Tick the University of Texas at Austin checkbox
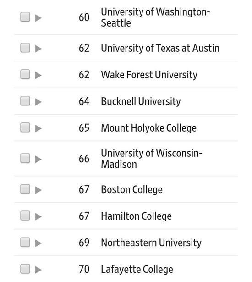This screenshot has width=252, height=282. tap(25, 48)
